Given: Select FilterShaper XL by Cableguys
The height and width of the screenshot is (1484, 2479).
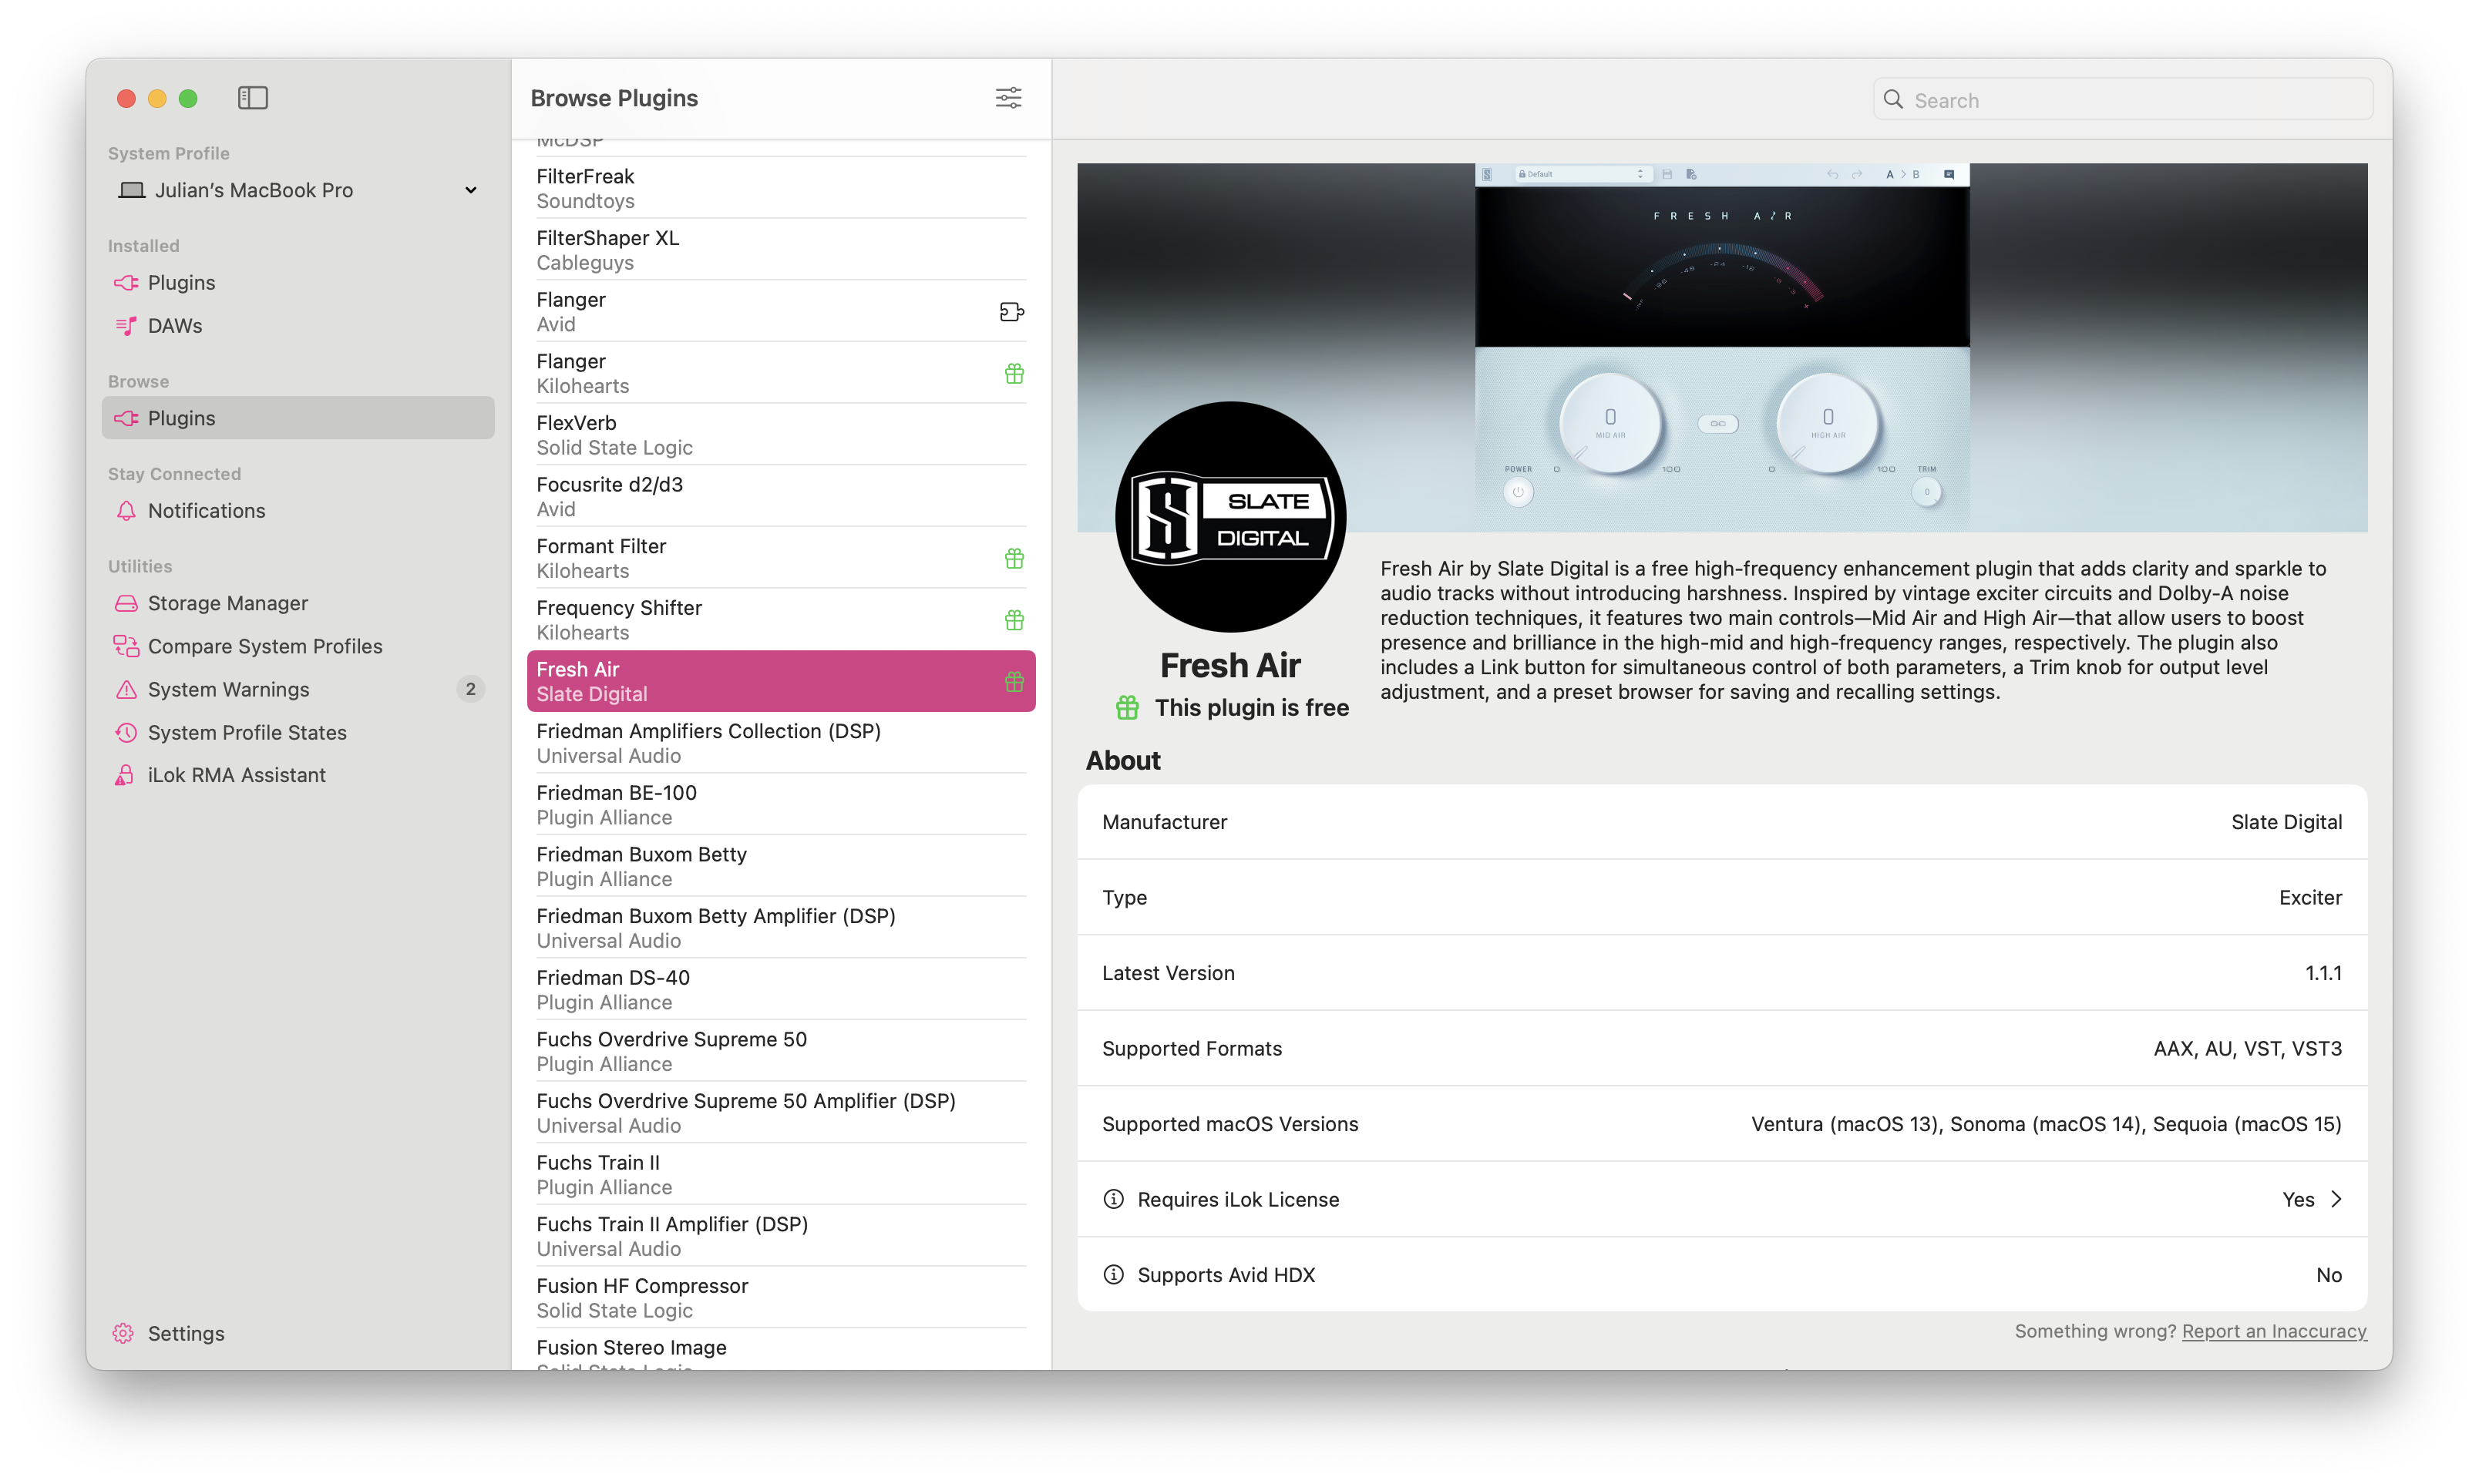Looking at the screenshot, I should click(782, 250).
